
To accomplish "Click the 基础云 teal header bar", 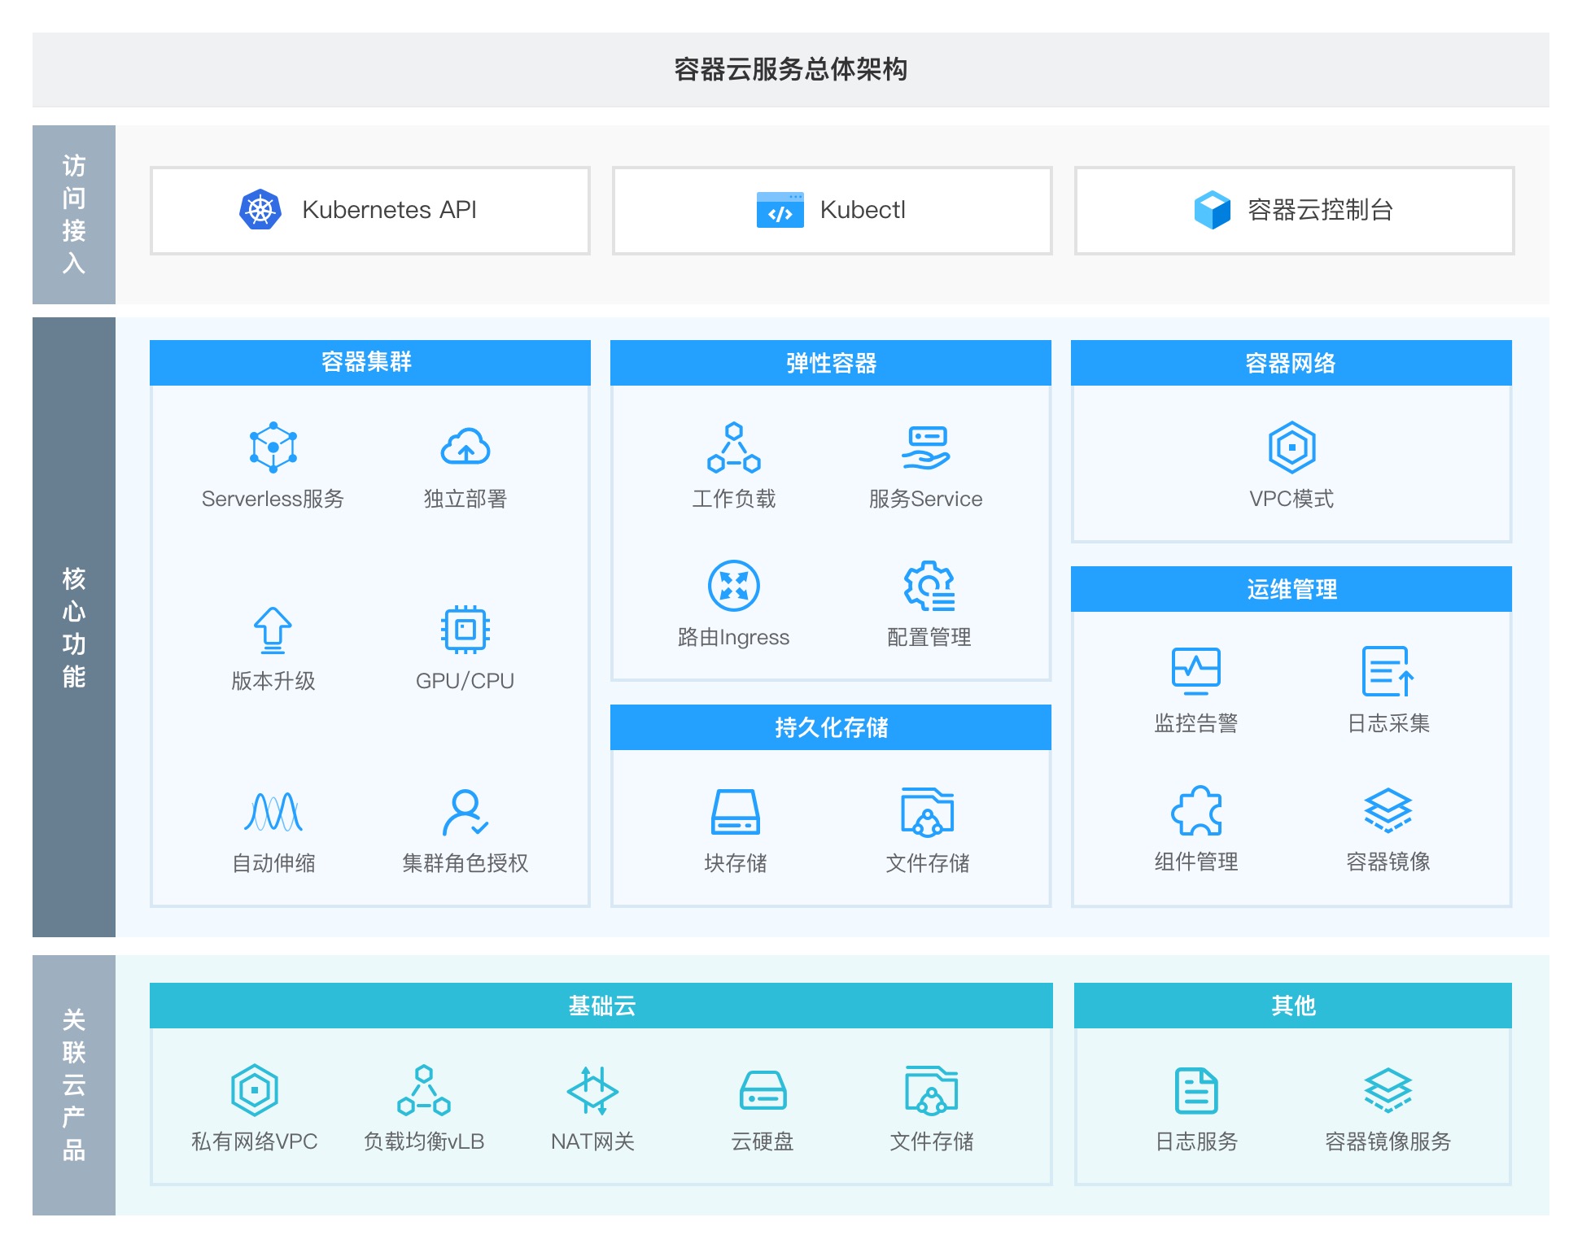I will click(601, 1006).
